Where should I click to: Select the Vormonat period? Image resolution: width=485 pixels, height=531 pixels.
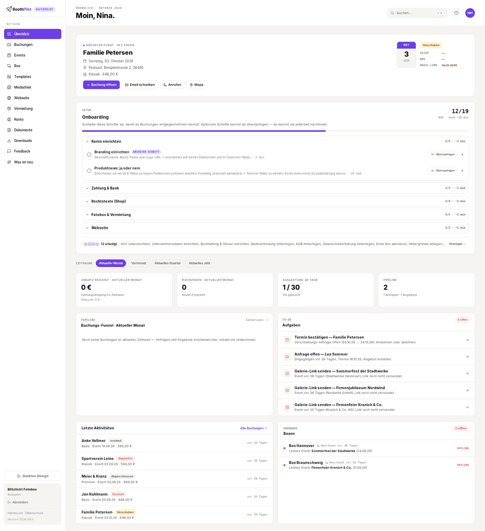tap(139, 263)
